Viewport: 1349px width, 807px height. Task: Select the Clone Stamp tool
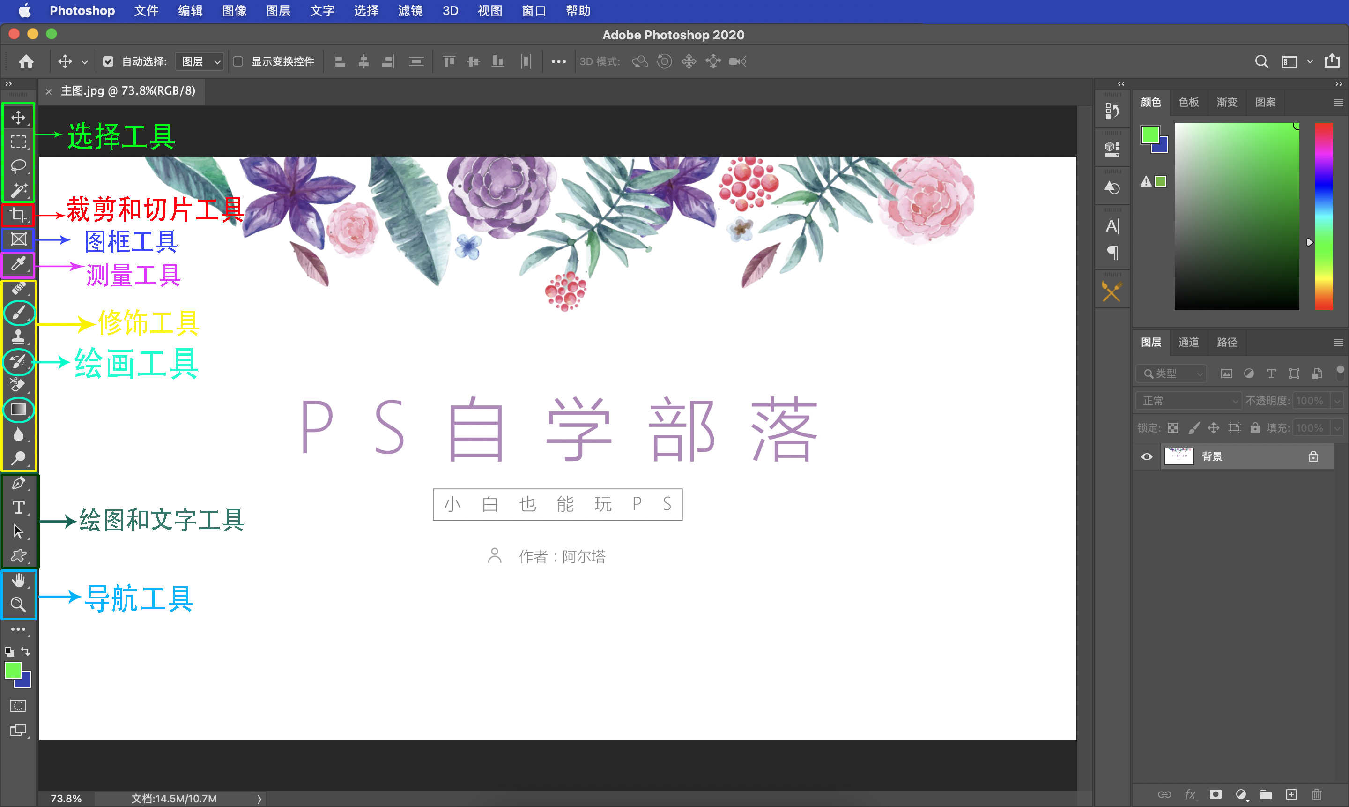[18, 336]
